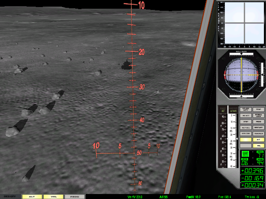
Task: Click the pitch rate indicator needle
Action: coord(262,75)
